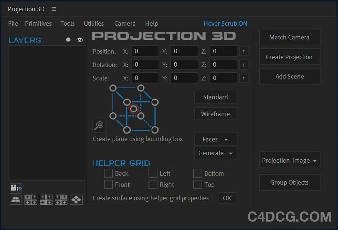
Task: Open the Faces dropdown
Action: click(x=216, y=139)
